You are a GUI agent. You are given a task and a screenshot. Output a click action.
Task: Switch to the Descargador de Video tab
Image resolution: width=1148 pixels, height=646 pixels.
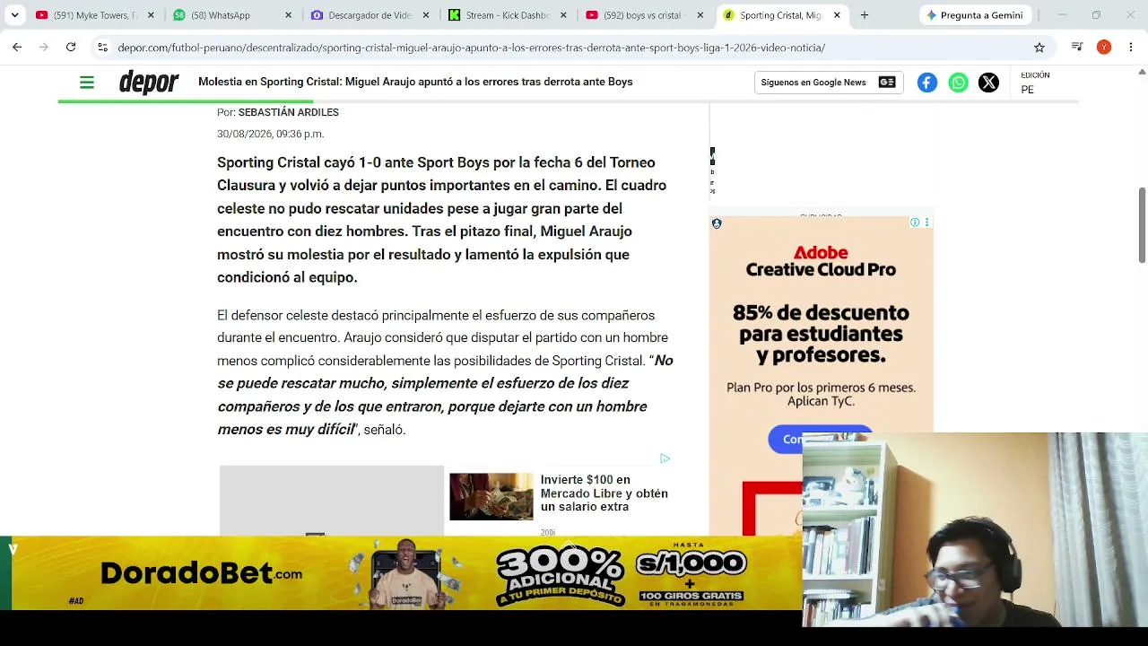370,15
